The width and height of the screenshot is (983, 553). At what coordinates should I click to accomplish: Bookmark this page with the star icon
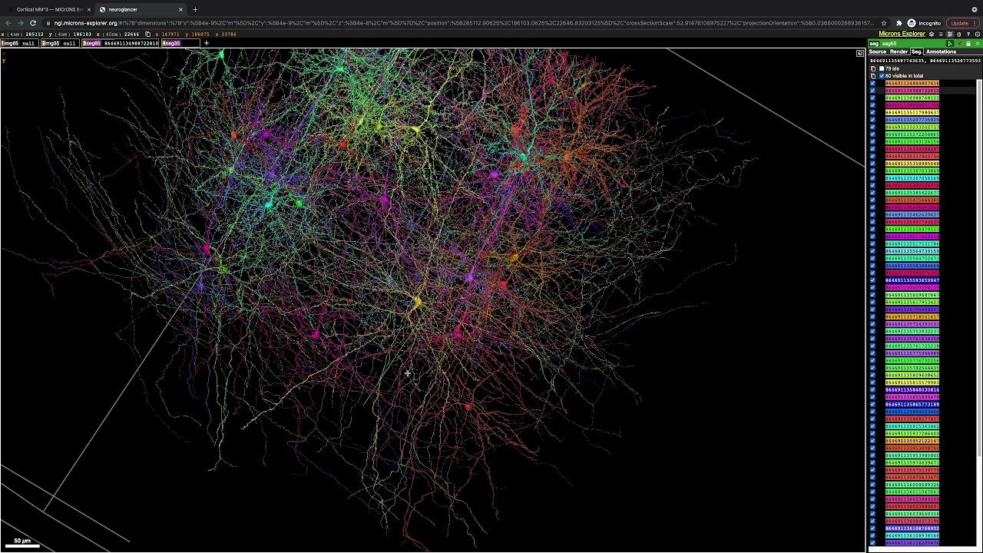pyautogui.click(x=884, y=23)
